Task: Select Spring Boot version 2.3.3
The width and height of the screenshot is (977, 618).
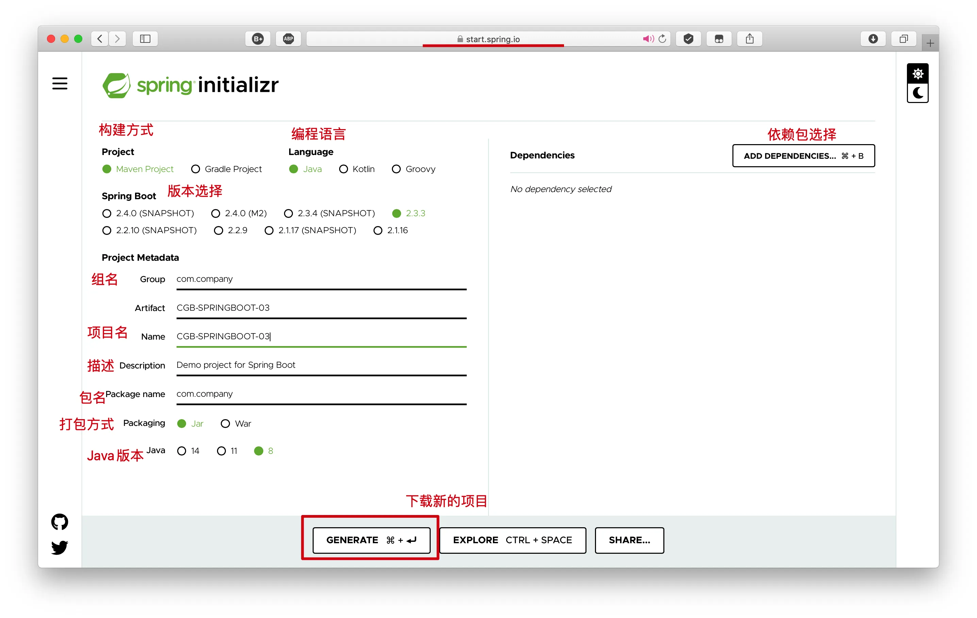Action: [x=409, y=213]
